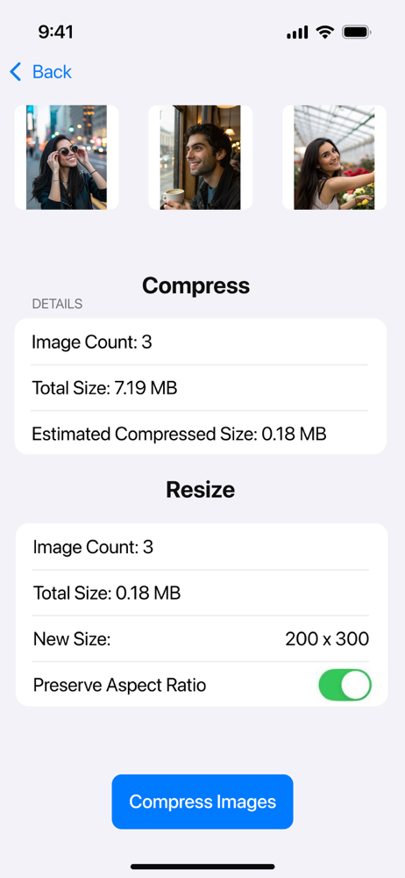Select the New Size row
405x878 pixels.
click(202, 639)
